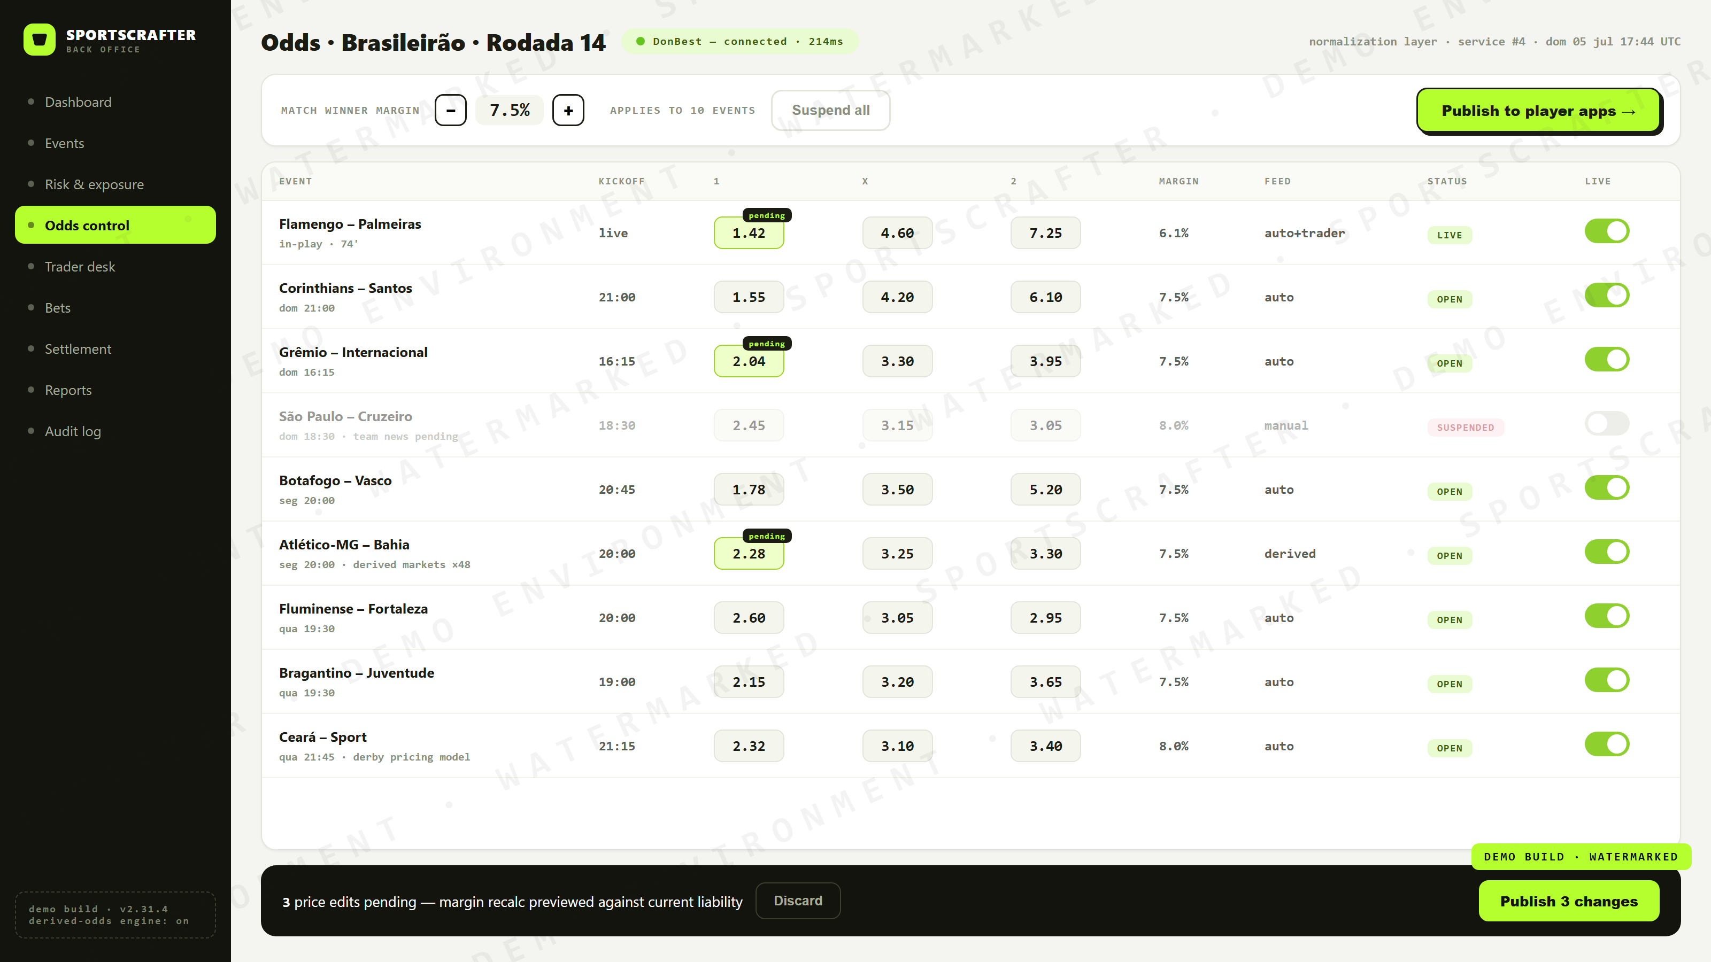Open Settlement section
This screenshot has height=962, width=1711.
pos(115,348)
